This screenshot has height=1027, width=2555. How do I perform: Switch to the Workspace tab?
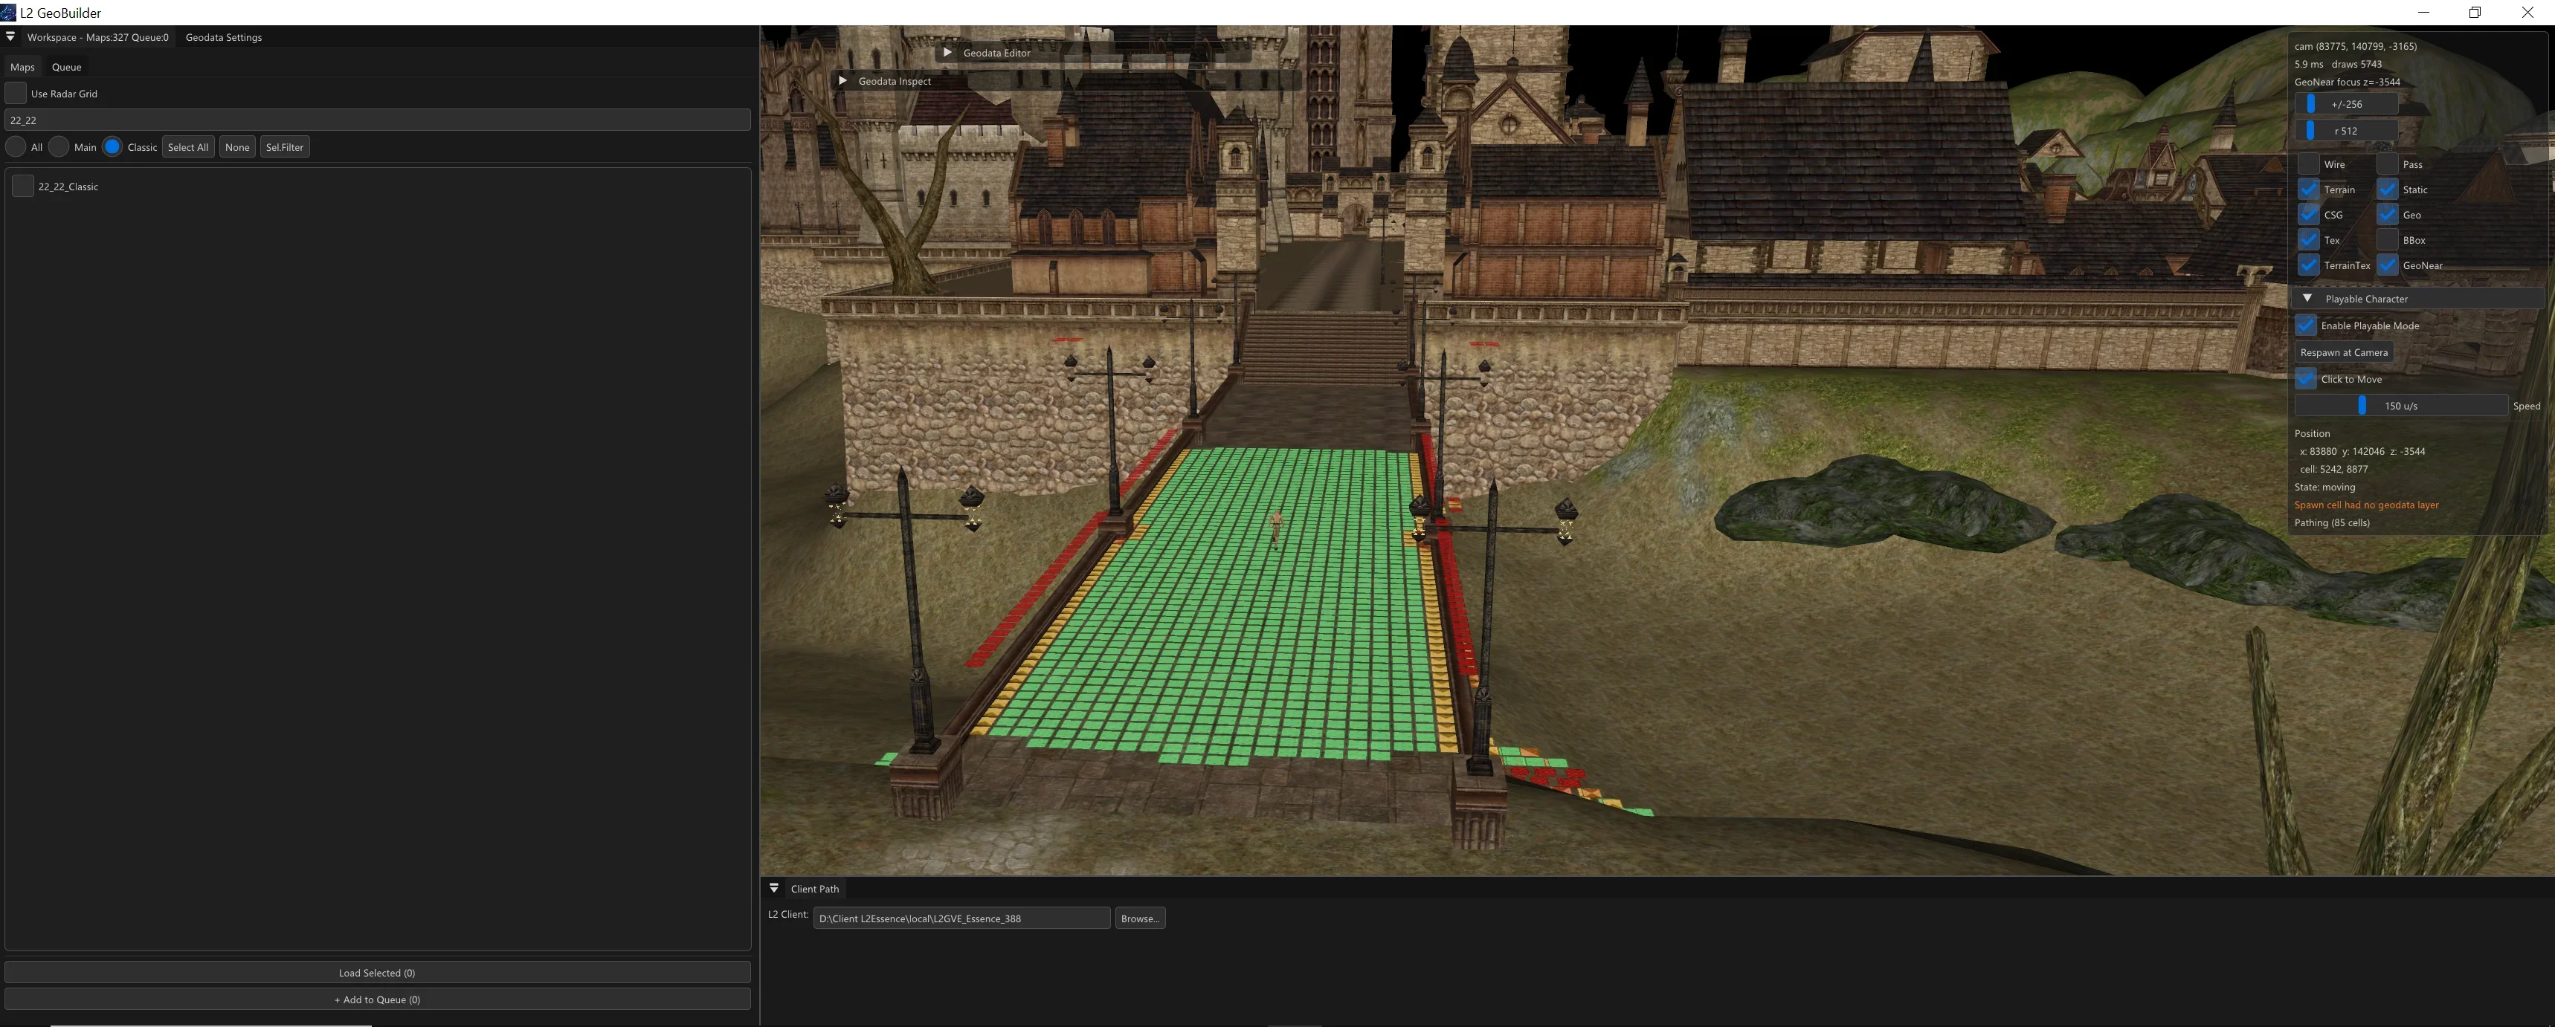(x=97, y=36)
